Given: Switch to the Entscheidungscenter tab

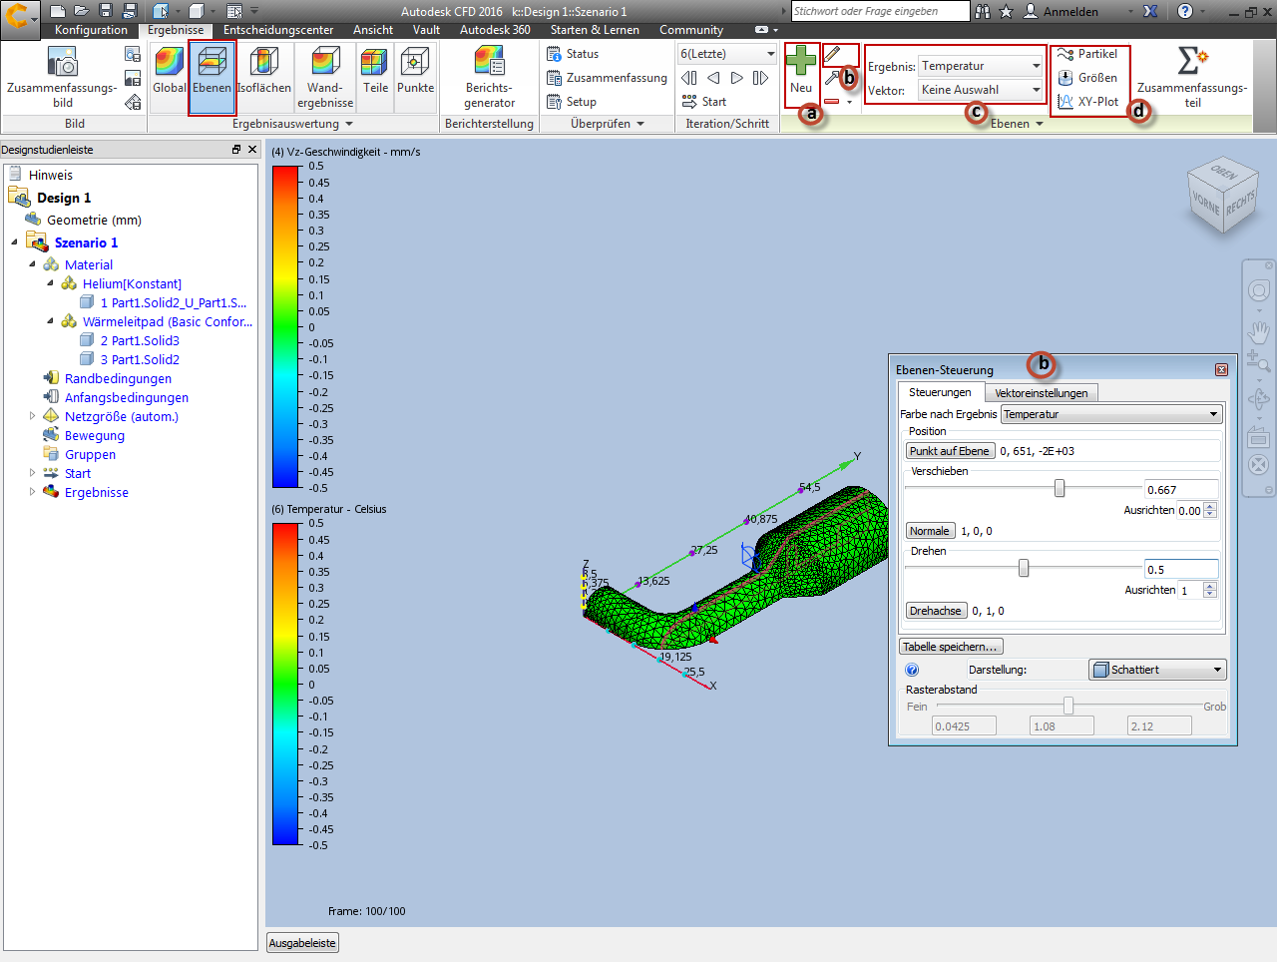Looking at the screenshot, I should click(x=279, y=30).
